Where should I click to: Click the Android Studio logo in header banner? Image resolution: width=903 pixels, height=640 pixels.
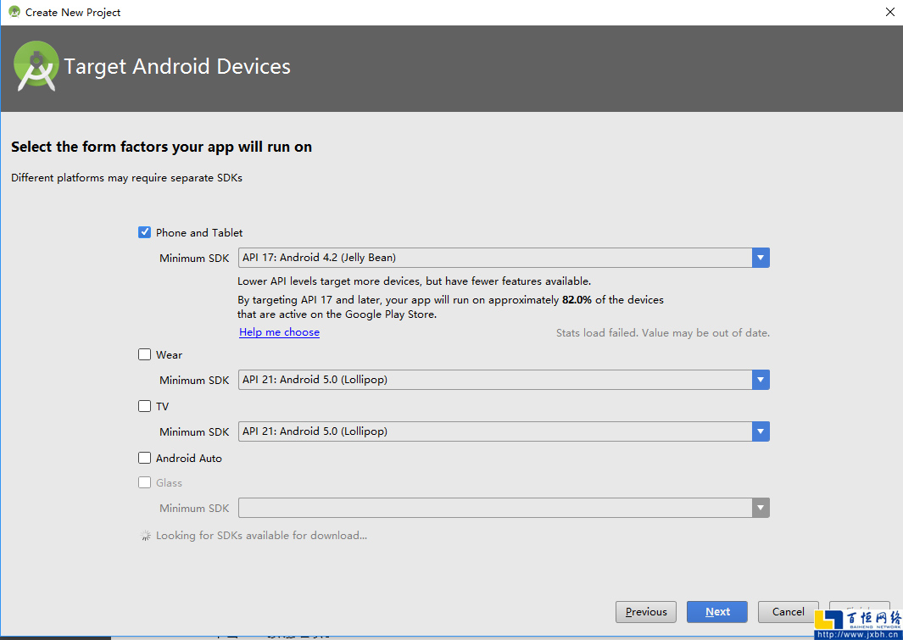[x=36, y=67]
